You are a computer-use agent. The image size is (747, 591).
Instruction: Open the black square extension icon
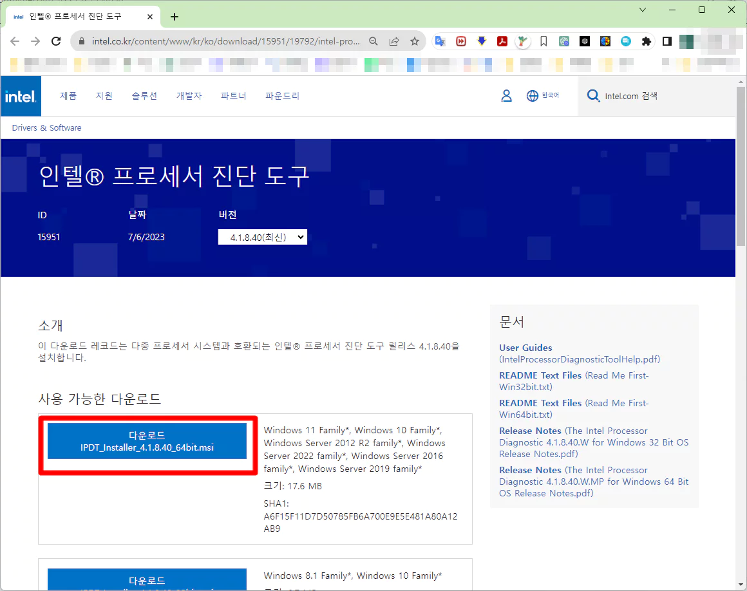pos(585,41)
